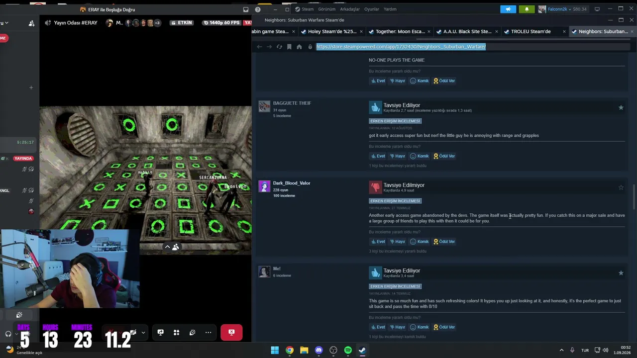Click the streamer webcam thumbnail
The image size is (637, 358).
point(70,268)
